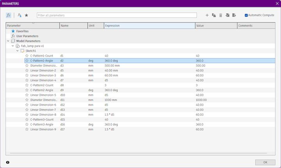Click the delete trash icon

click(x=221, y=15)
